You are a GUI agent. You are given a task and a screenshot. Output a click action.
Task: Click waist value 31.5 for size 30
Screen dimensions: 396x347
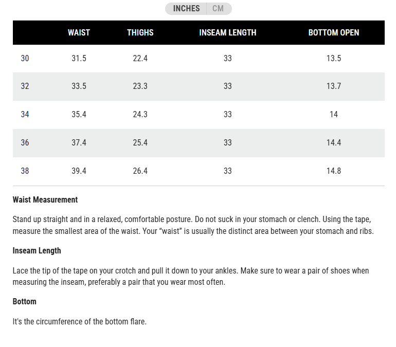tap(79, 58)
